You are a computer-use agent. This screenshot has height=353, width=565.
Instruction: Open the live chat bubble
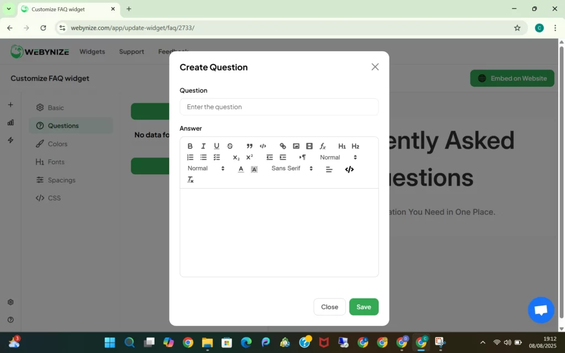pos(541,310)
